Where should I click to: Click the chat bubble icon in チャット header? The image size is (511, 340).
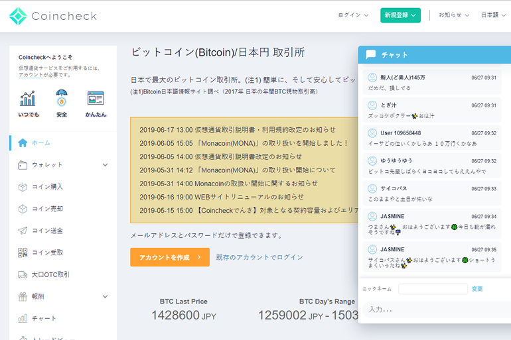(x=371, y=54)
